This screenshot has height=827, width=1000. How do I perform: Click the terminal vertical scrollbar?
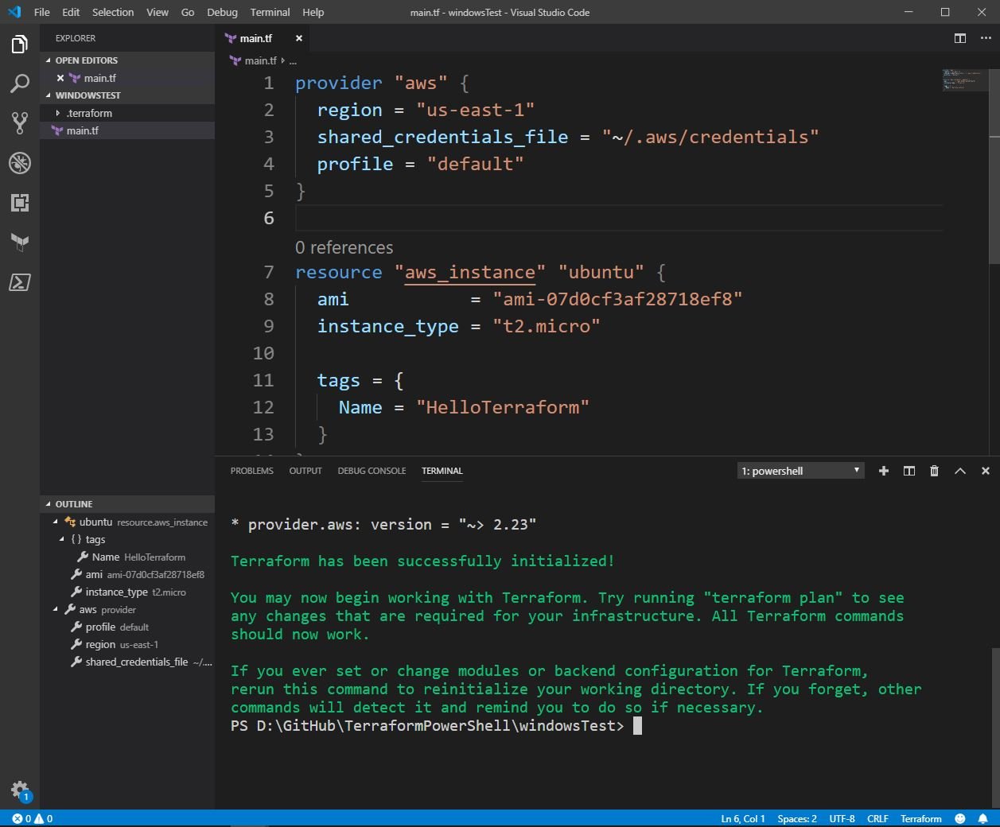(x=995, y=727)
